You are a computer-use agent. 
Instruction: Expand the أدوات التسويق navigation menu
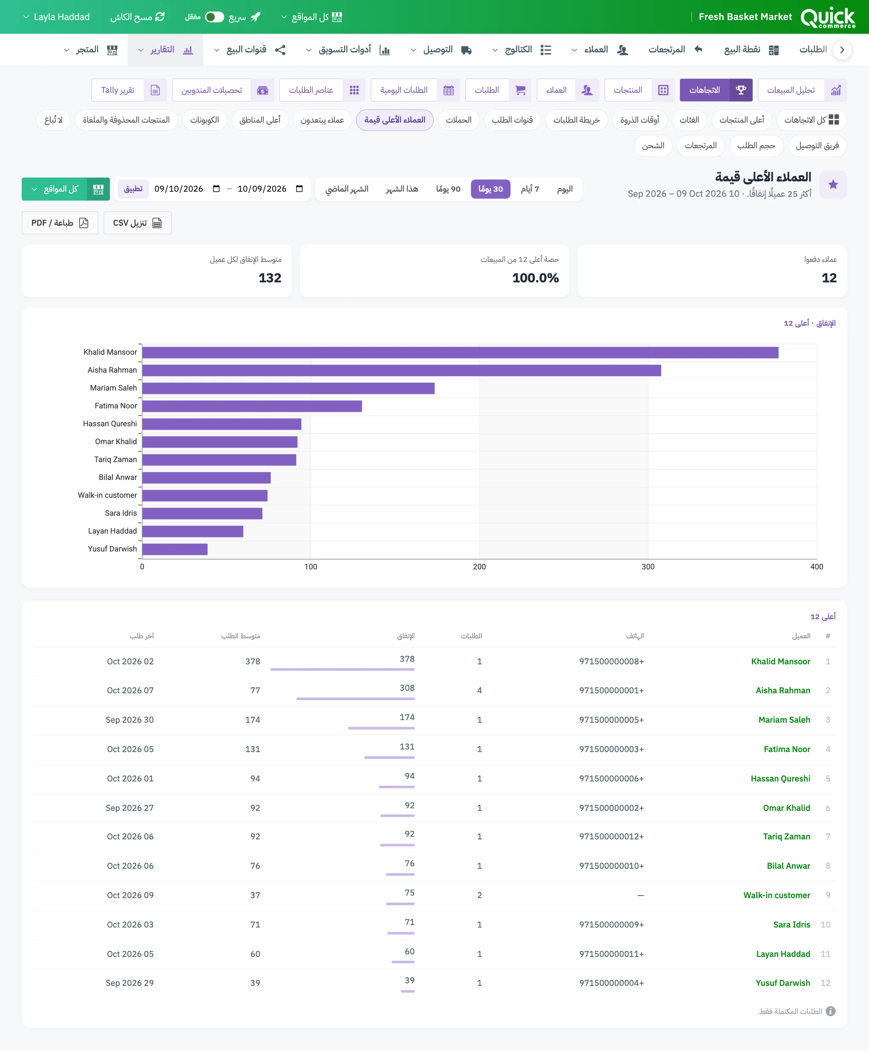point(348,50)
